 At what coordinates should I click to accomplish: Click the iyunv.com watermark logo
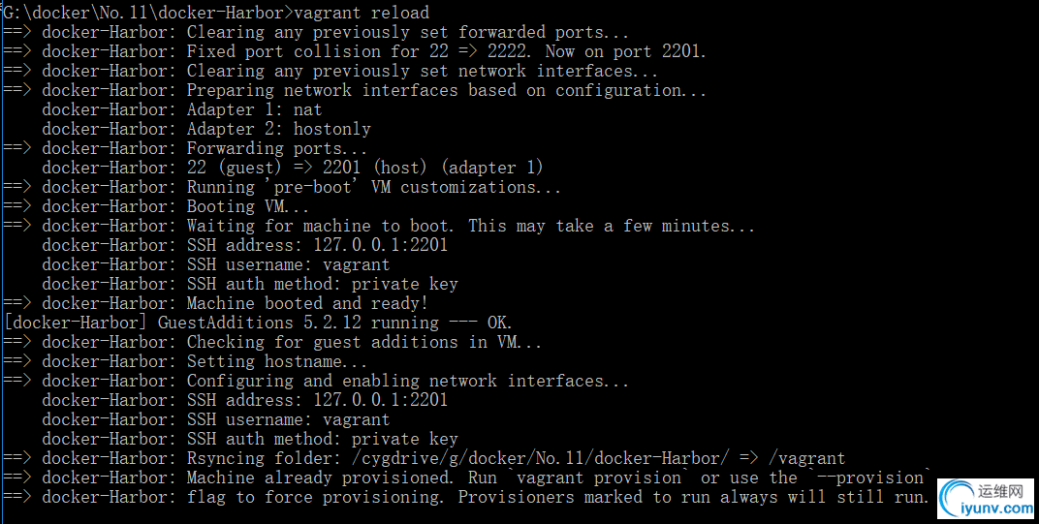(x=986, y=499)
